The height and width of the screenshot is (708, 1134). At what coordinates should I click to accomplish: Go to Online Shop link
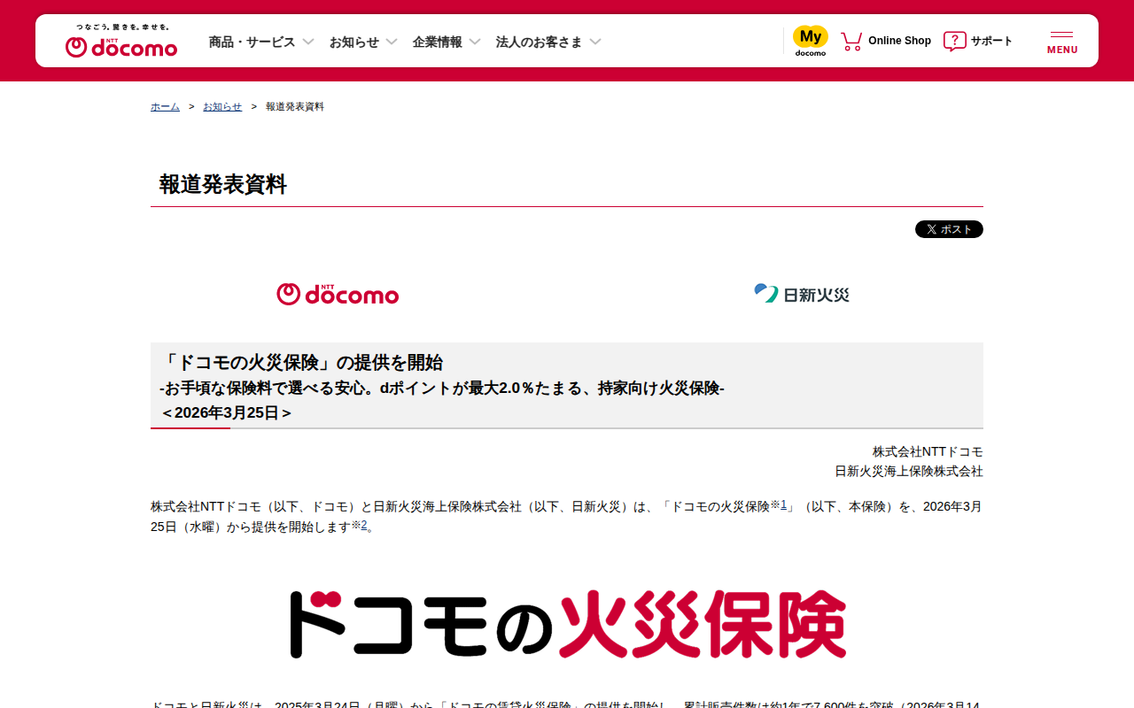click(899, 41)
